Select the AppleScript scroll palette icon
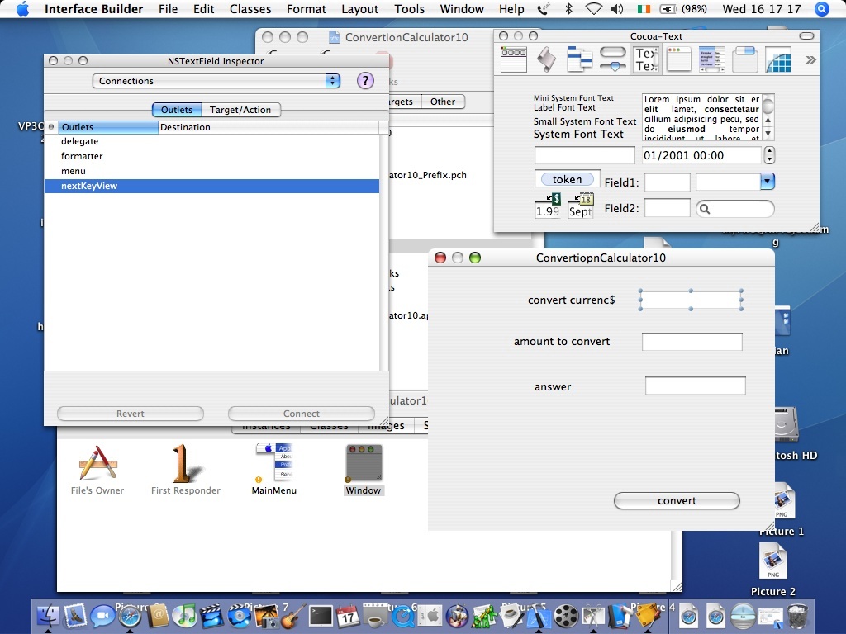 click(547, 59)
